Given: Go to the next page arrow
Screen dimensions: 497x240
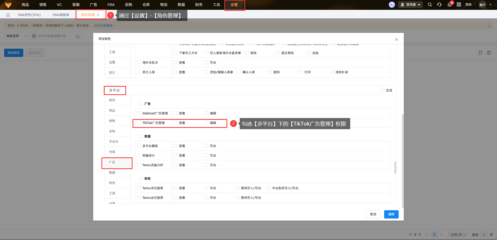Looking at the screenshot, I should pos(441,235).
